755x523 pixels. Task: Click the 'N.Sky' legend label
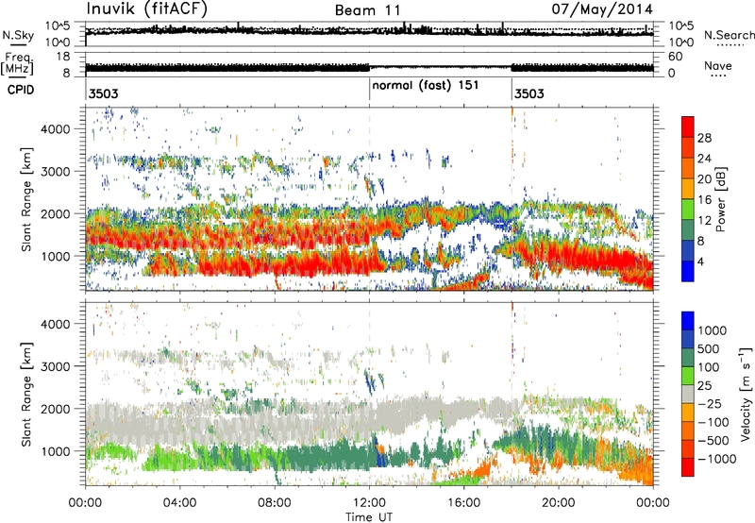[18, 35]
